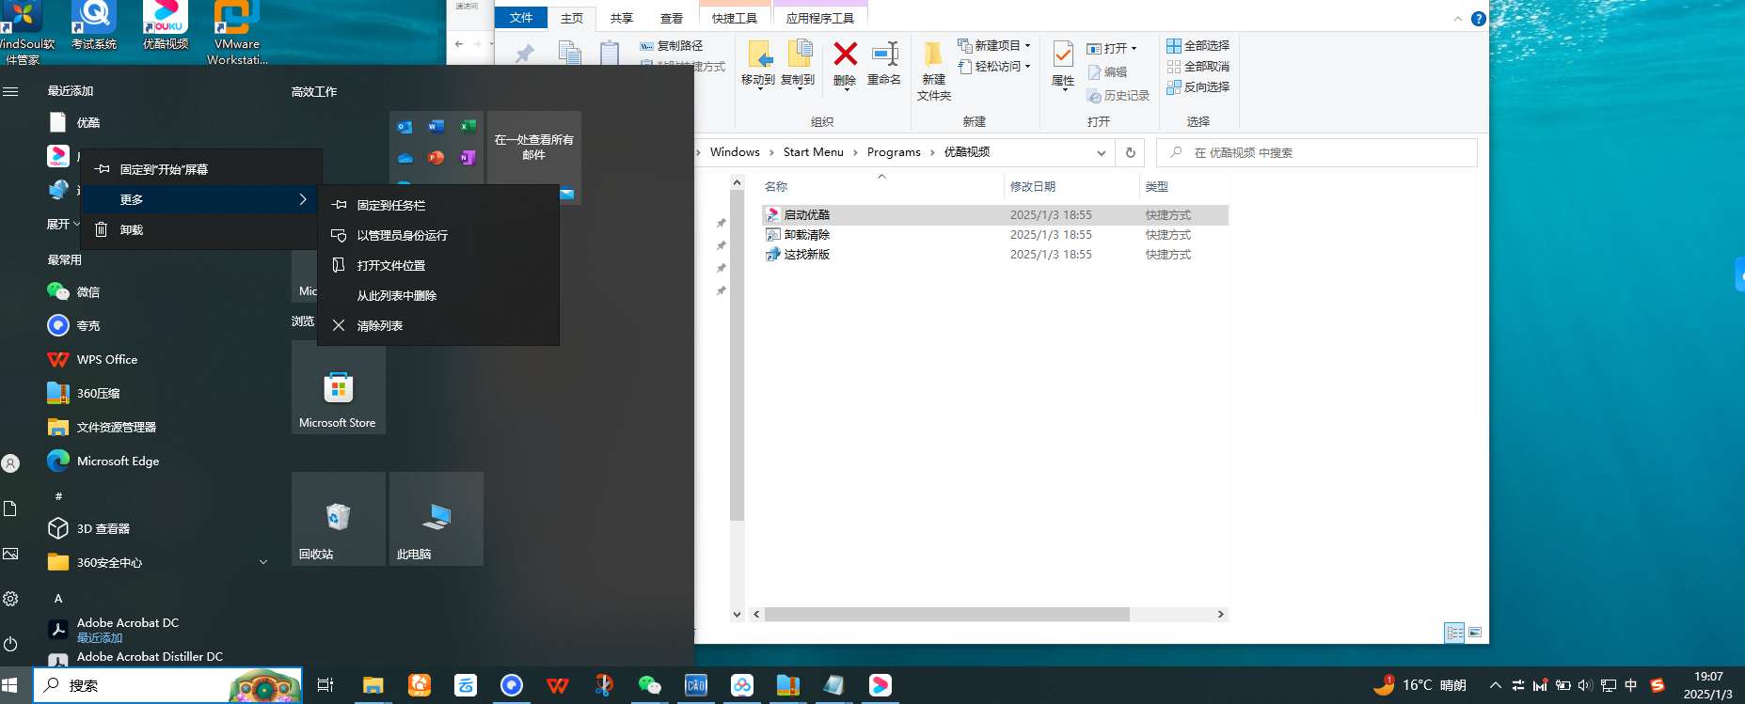Image resolution: width=1745 pixels, height=704 pixels.
Task: Click Select all (全部选择) in ribbon
Action: click(x=1198, y=45)
